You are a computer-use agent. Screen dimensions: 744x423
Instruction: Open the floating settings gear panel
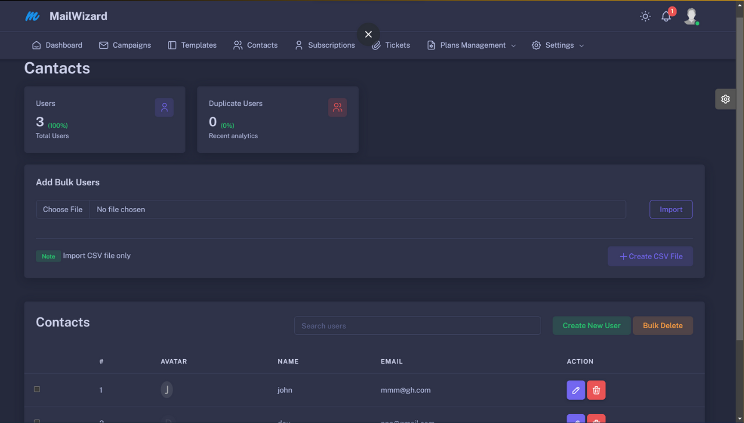[x=725, y=99]
